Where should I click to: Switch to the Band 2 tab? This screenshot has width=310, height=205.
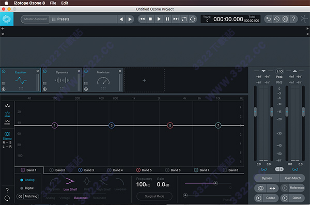coord(60,170)
